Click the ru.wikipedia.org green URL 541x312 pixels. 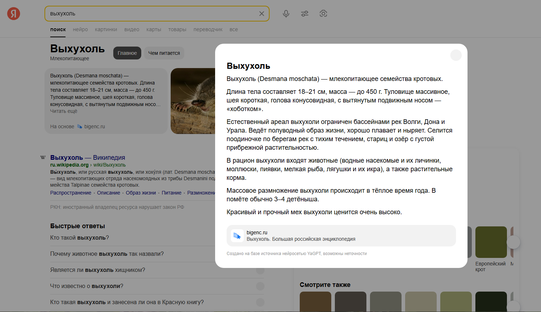[69, 165]
